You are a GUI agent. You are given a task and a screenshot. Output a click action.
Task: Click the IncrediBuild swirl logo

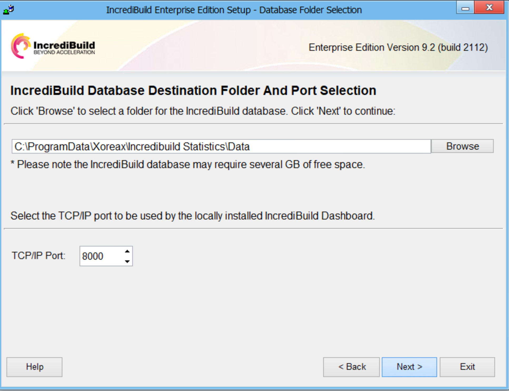pyautogui.click(x=21, y=46)
